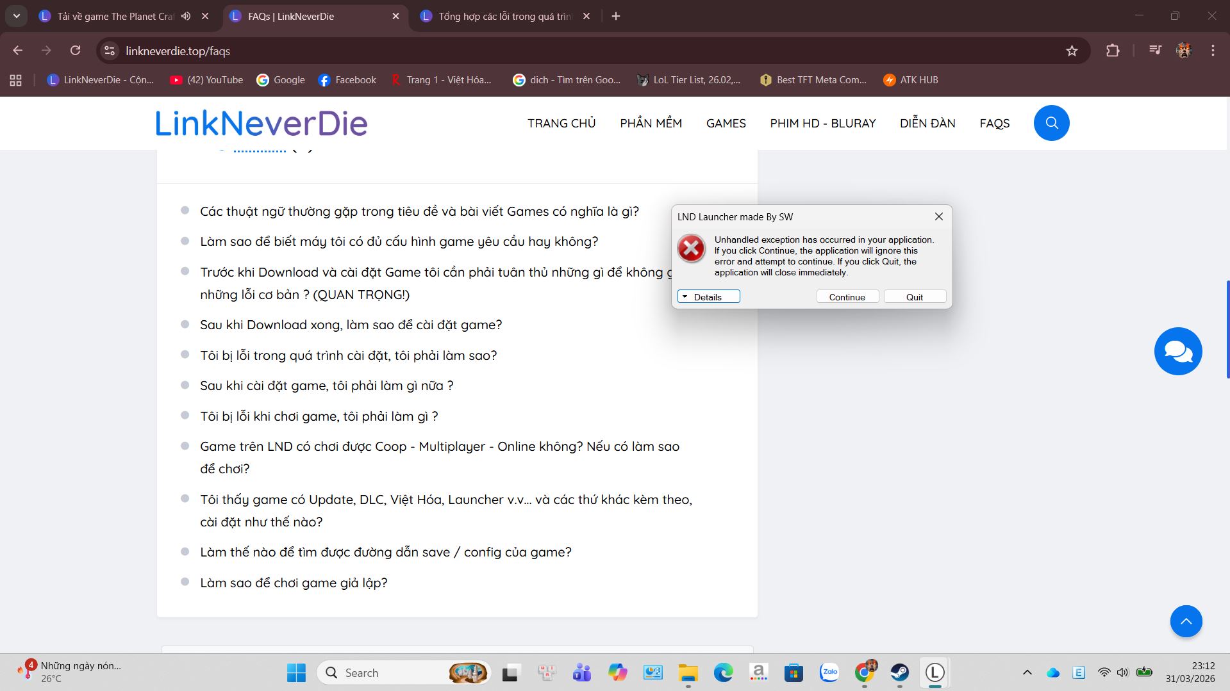Open the chat bubble widget
The image size is (1230, 691).
pos(1177,352)
